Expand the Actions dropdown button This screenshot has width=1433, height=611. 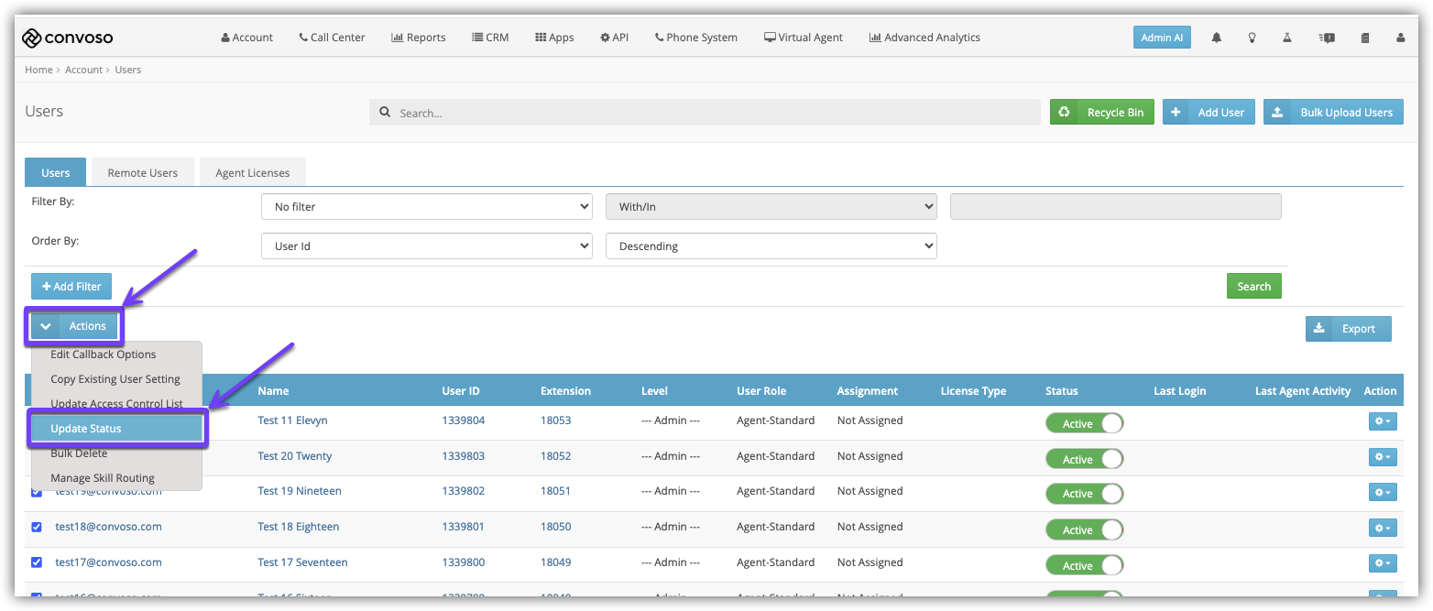(74, 326)
